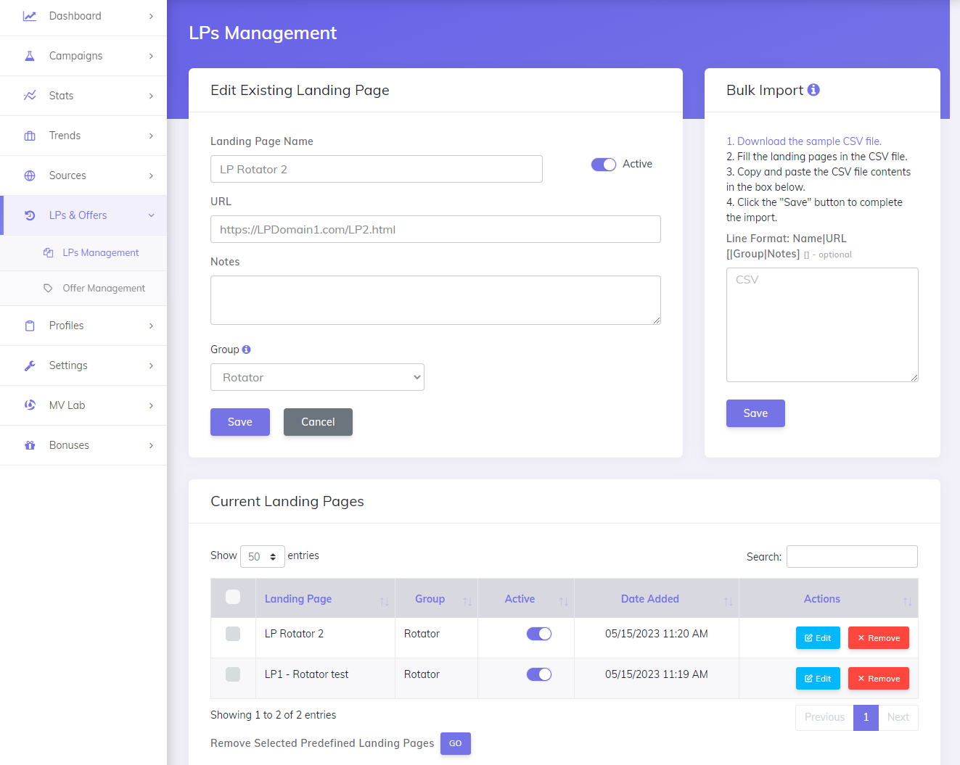This screenshot has height=765, width=960.
Task: Collapse the LPs & Offers sidebar section
Action: coord(83,215)
